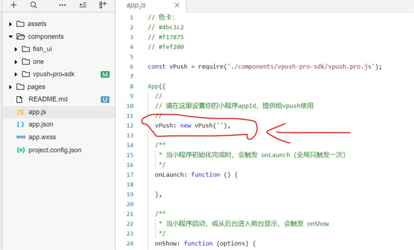Expand the one folder arrow

[16, 62]
